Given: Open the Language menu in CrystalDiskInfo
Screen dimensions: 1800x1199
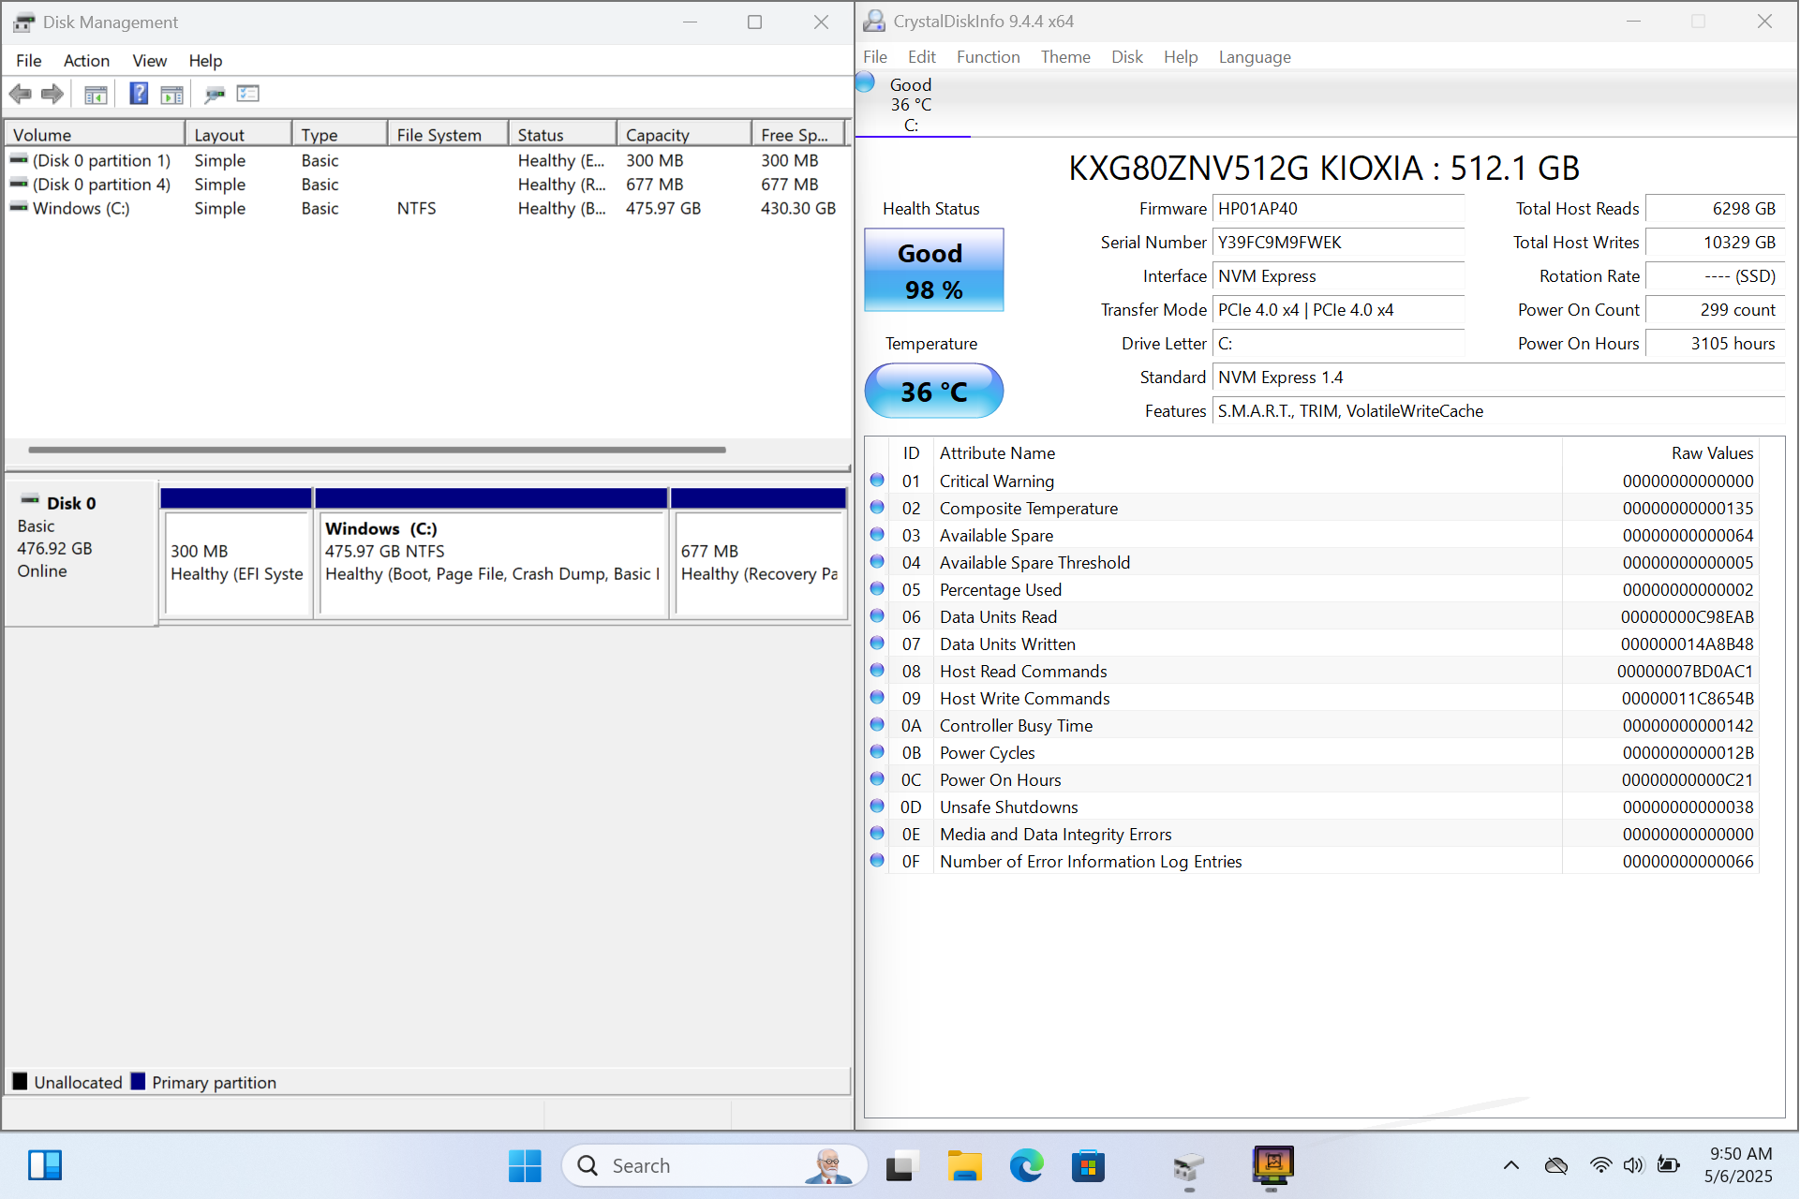Looking at the screenshot, I should click(x=1255, y=57).
